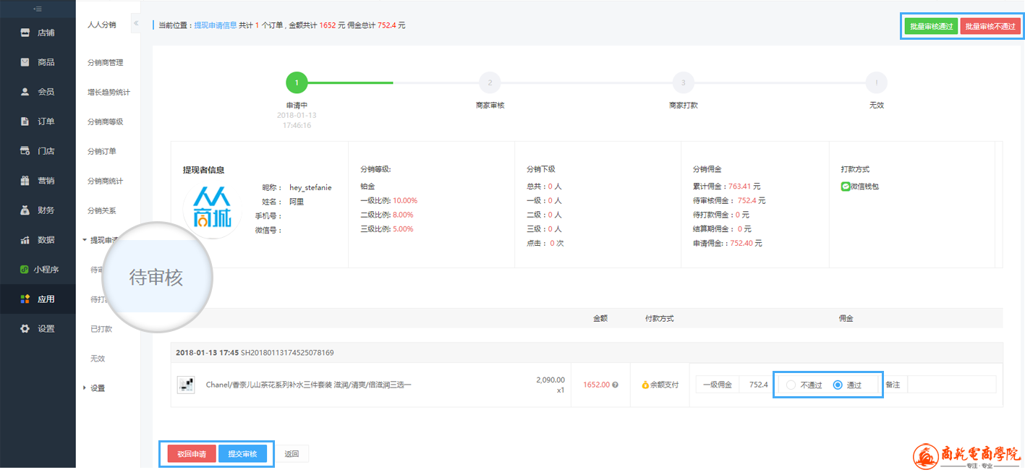Collapse the 提现申请 tree section
The width and height of the screenshot is (1025, 475).
[85, 240]
